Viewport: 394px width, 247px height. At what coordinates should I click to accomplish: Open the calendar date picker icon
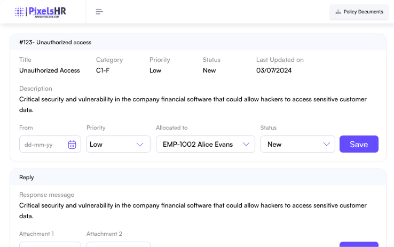[72, 145]
